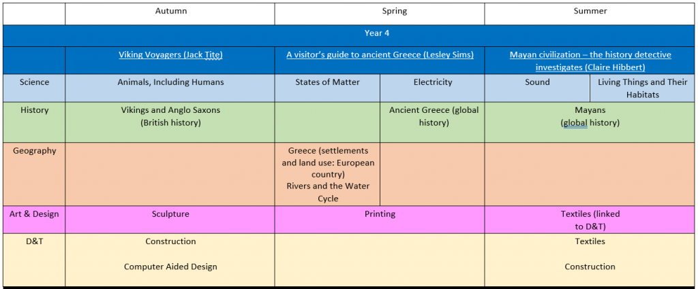Select the Vikings and Anglo Saxons cell

(171, 116)
